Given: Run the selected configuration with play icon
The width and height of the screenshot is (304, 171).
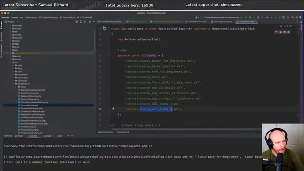Looking at the screenshot, I should (246, 18).
